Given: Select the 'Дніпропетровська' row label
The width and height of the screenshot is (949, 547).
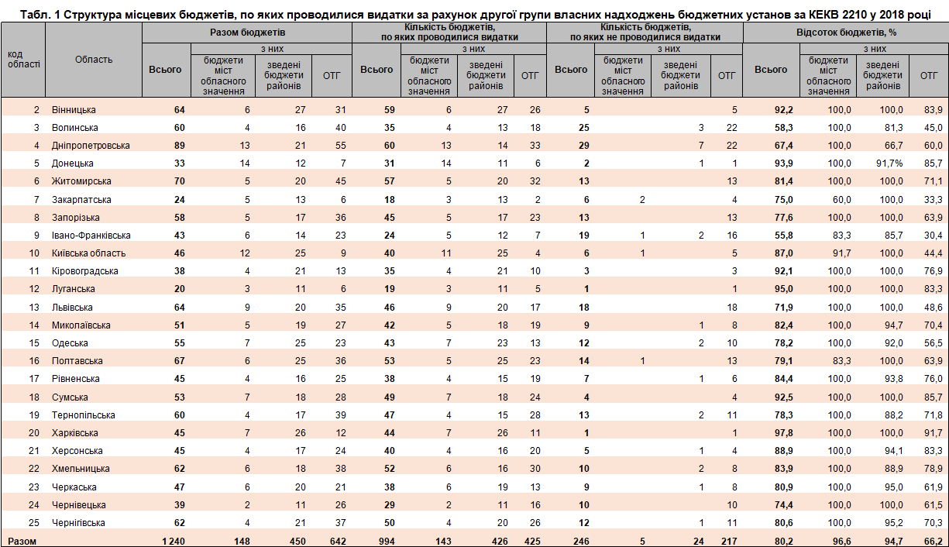Looking at the screenshot, I should tap(90, 146).
